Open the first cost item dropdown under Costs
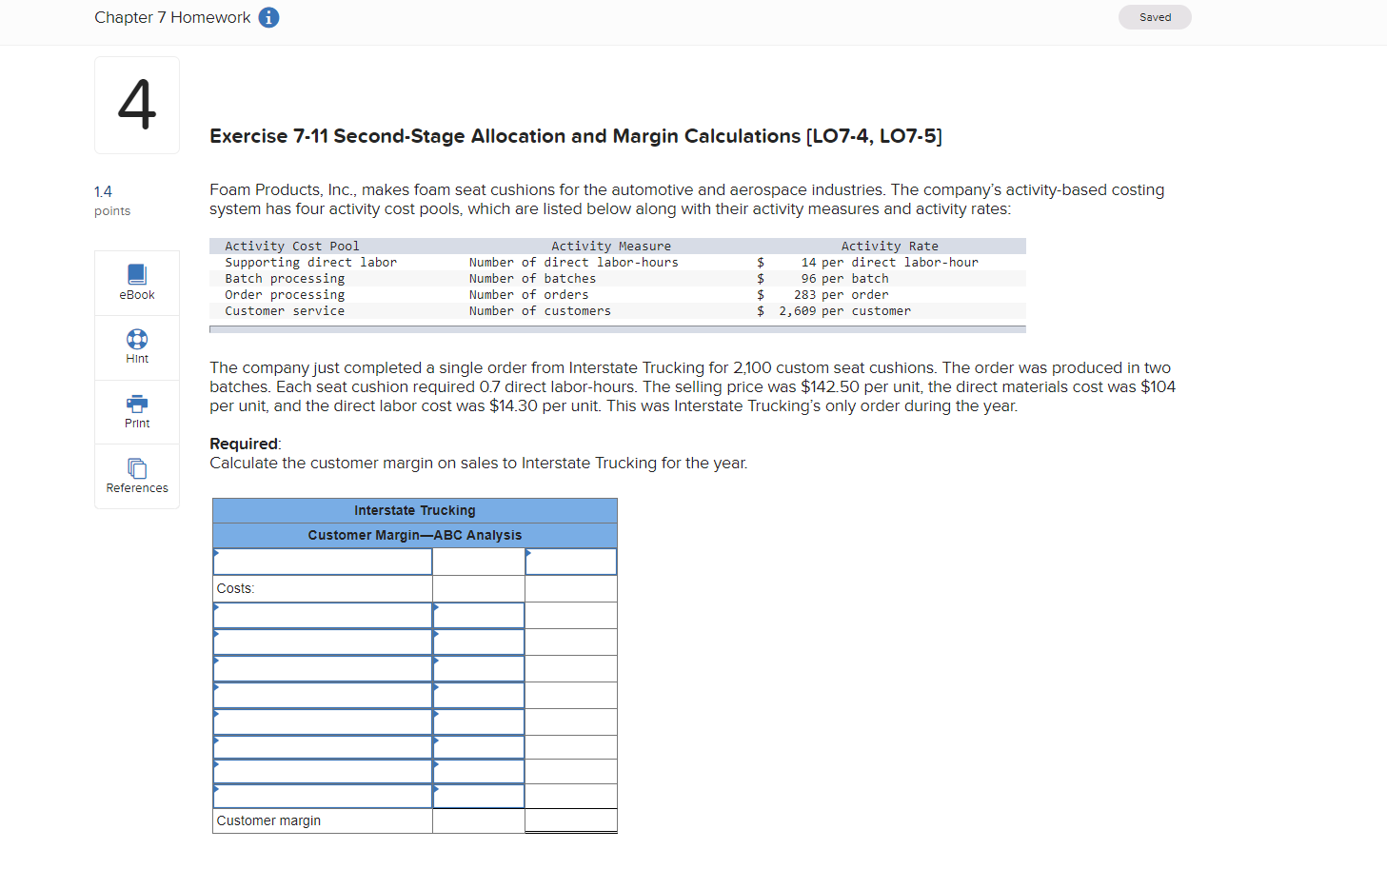 pyautogui.click(x=322, y=615)
